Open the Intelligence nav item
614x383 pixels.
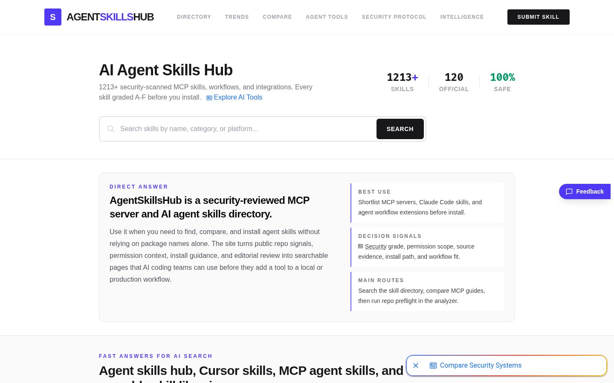click(x=462, y=17)
